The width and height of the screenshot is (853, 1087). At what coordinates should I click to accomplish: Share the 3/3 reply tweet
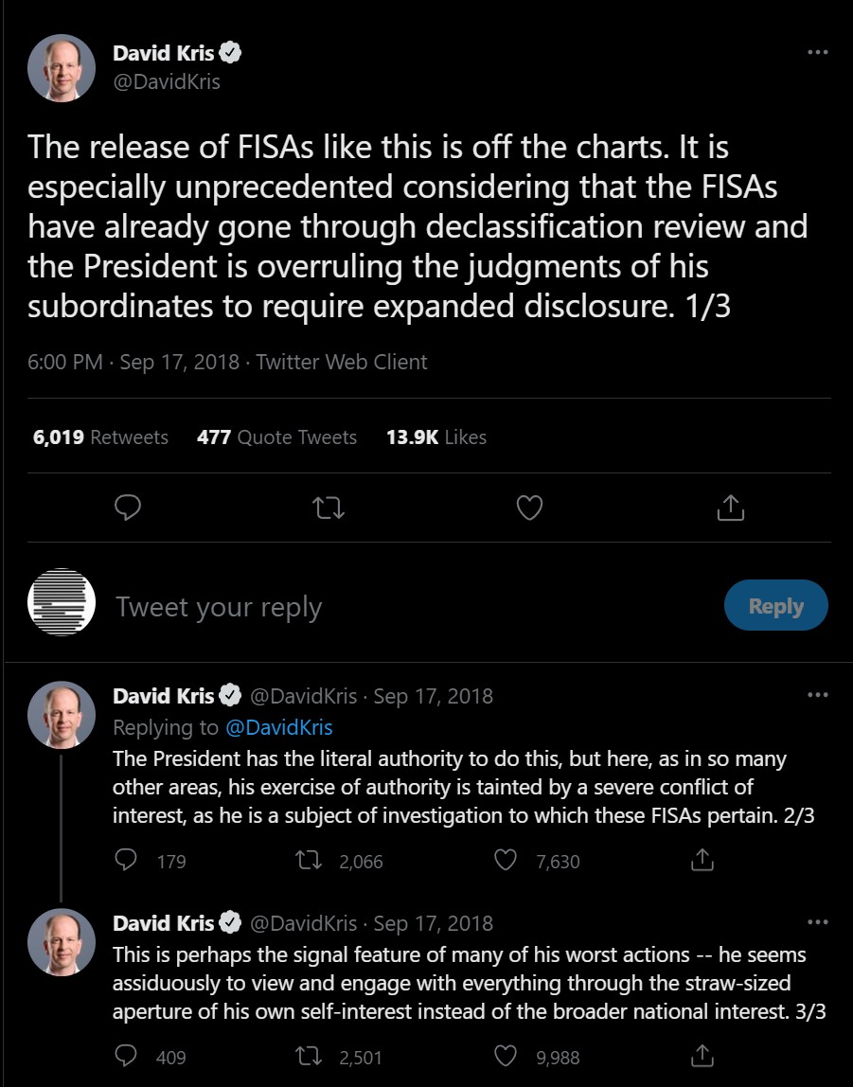(702, 1056)
